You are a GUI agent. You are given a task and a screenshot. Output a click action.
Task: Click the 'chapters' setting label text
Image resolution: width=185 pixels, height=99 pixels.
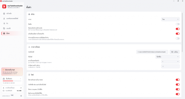tap(35, 89)
